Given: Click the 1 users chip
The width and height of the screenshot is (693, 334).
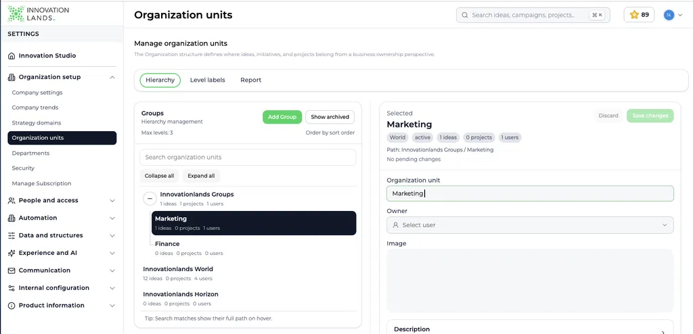Looking at the screenshot, I should click(510, 137).
